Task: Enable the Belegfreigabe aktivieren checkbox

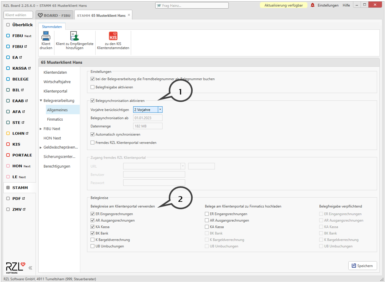Action: pyautogui.click(x=92, y=87)
